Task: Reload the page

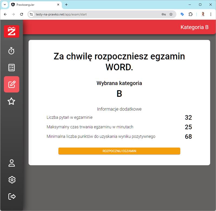Action: [22, 14]
